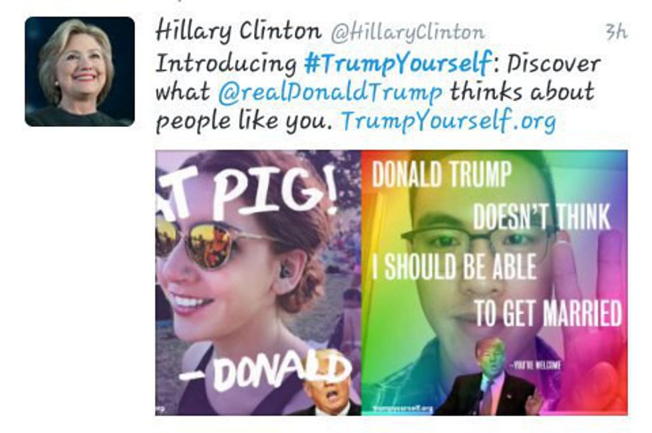The height and width of the screenshot is (433, 652).
Task: Open the @HillaryClinton handle
Action: [407, 33]
